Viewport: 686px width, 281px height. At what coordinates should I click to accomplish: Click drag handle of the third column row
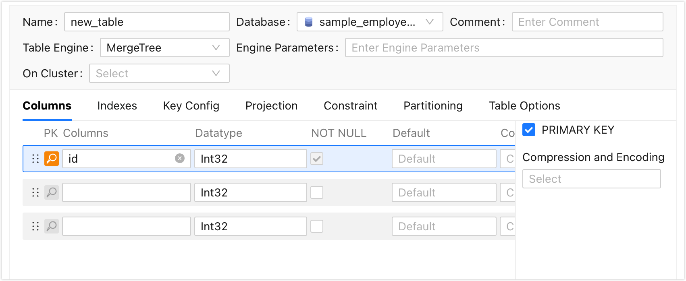click(35, 226)
